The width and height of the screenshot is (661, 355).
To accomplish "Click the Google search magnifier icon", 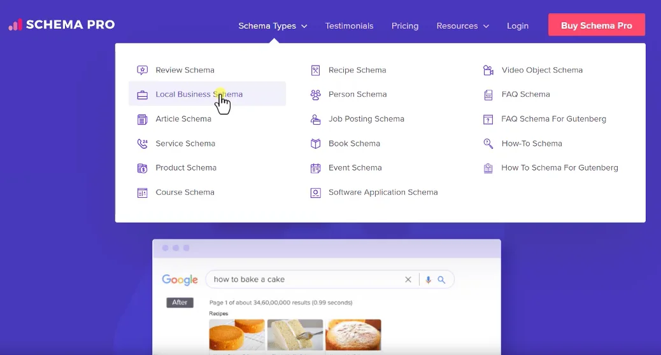I will pyautogui.click(x=441, y=280).
